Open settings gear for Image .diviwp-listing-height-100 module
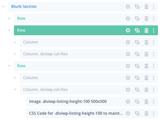Screen dimensions: 160x120 coord(128,102)
